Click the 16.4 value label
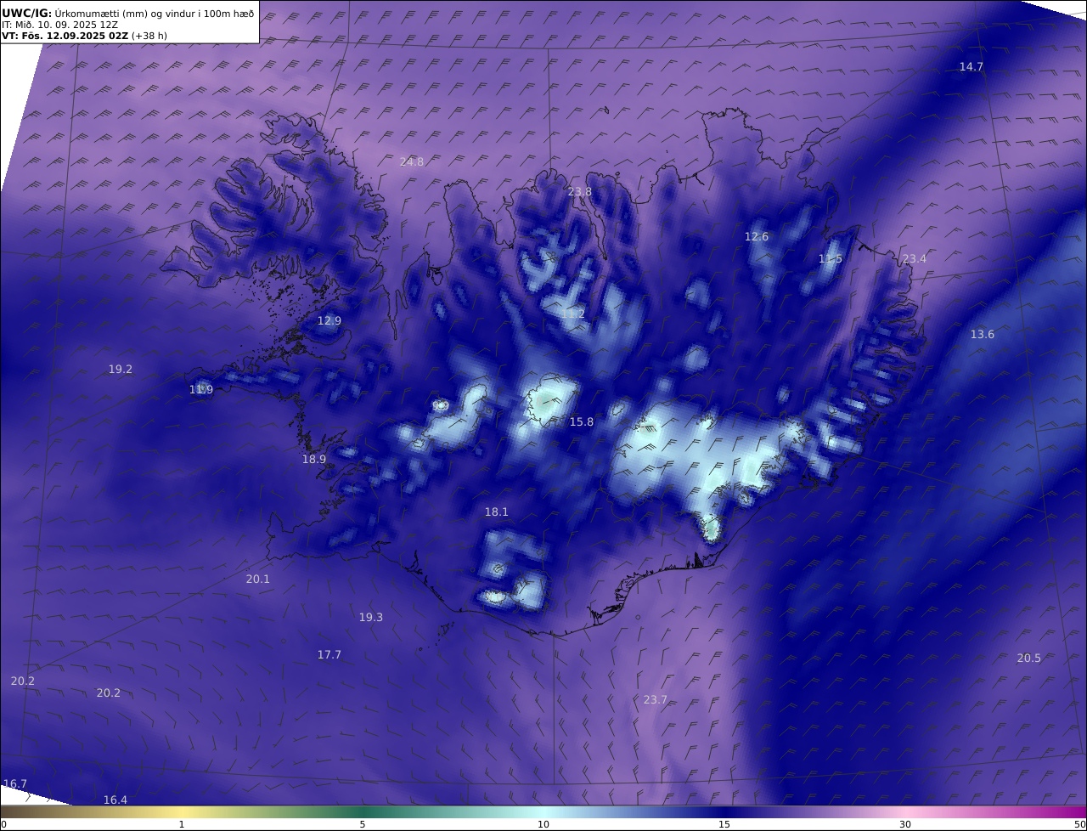Image resolution: width=1087 pixels, height=831 pixels. click(115, 800)
